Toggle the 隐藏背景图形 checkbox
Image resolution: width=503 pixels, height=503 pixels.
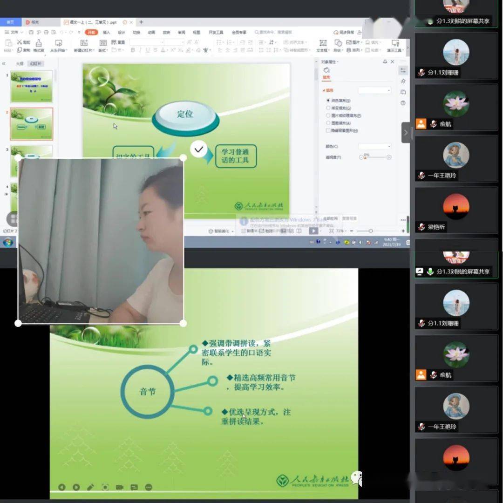point(328,130)
